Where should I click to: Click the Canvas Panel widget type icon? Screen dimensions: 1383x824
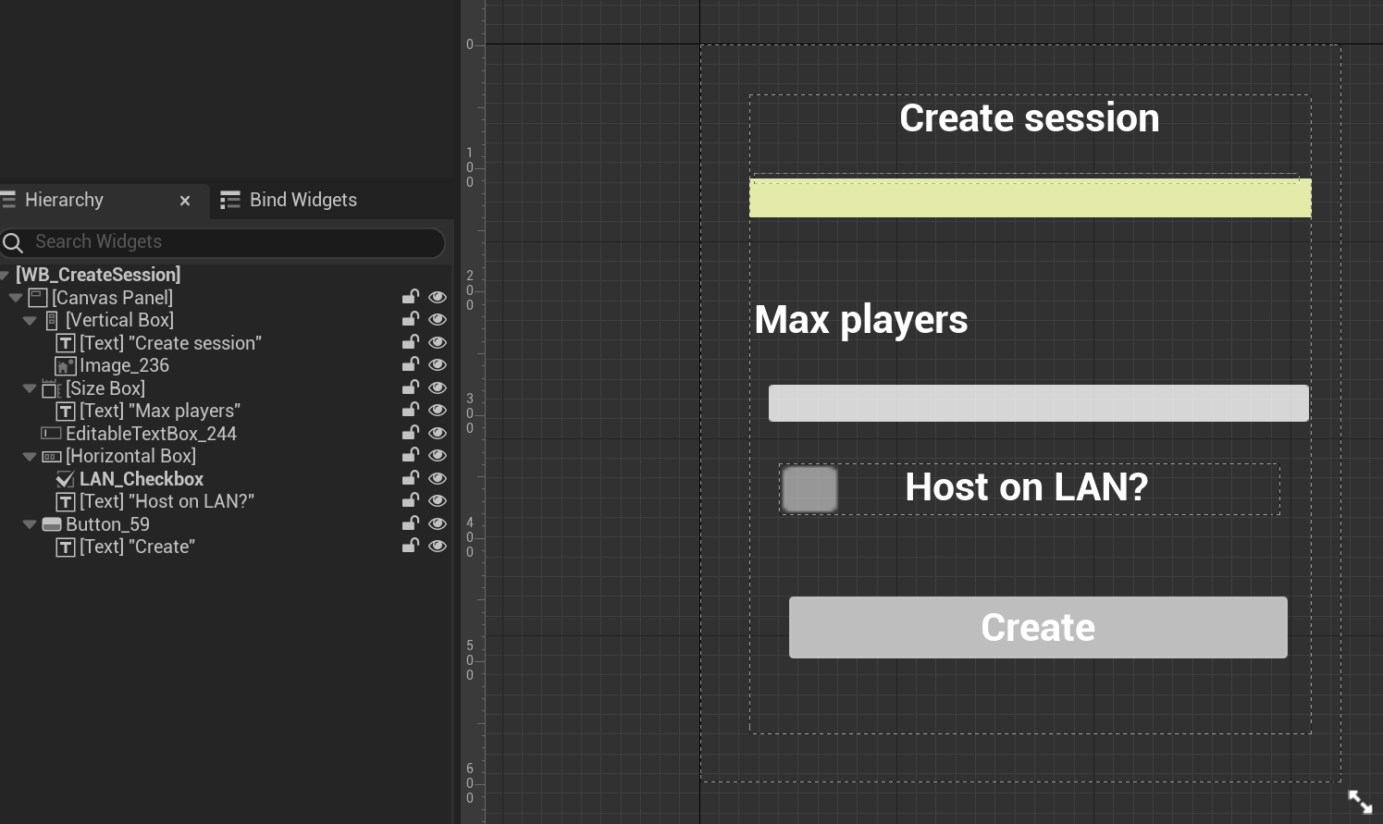[38, 298]
